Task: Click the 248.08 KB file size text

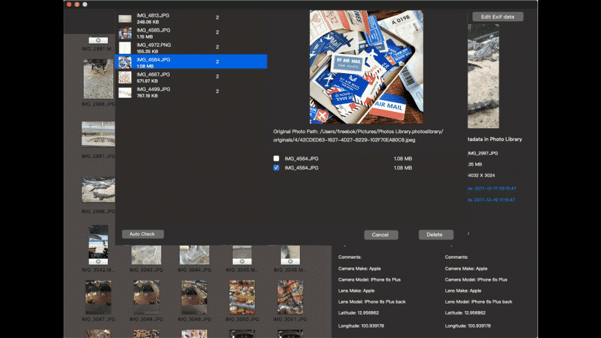Action: (x=148, y=22)
